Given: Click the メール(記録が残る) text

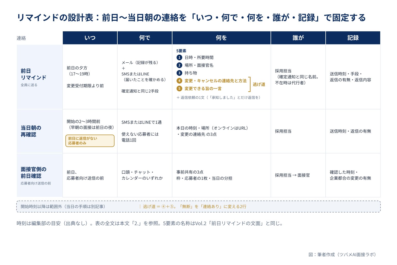Looking at the screenshot, I should point(140,63).
